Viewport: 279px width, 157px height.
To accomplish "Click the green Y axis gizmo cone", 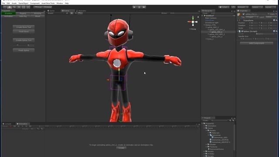I will [193, 18].
